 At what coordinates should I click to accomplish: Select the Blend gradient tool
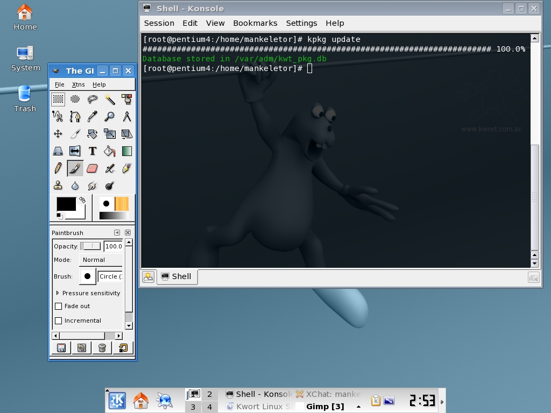pos(126,151)
